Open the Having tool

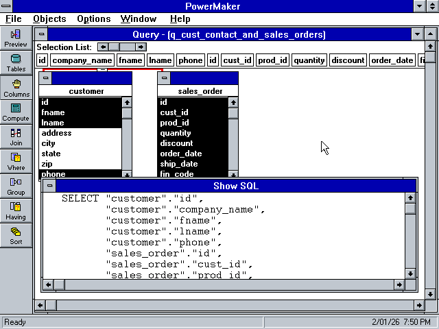[16, 211]
